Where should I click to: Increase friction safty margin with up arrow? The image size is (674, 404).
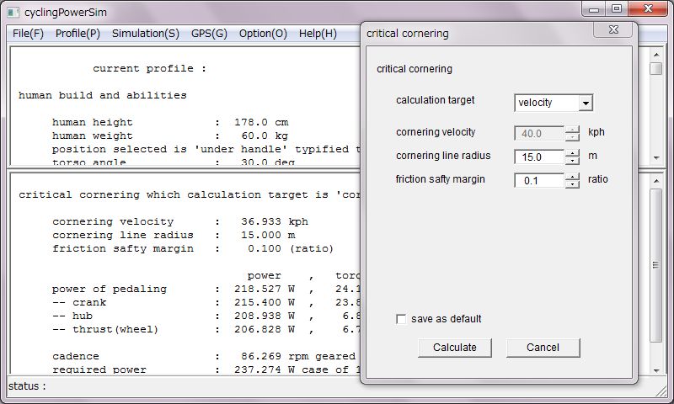click(572, 177)
